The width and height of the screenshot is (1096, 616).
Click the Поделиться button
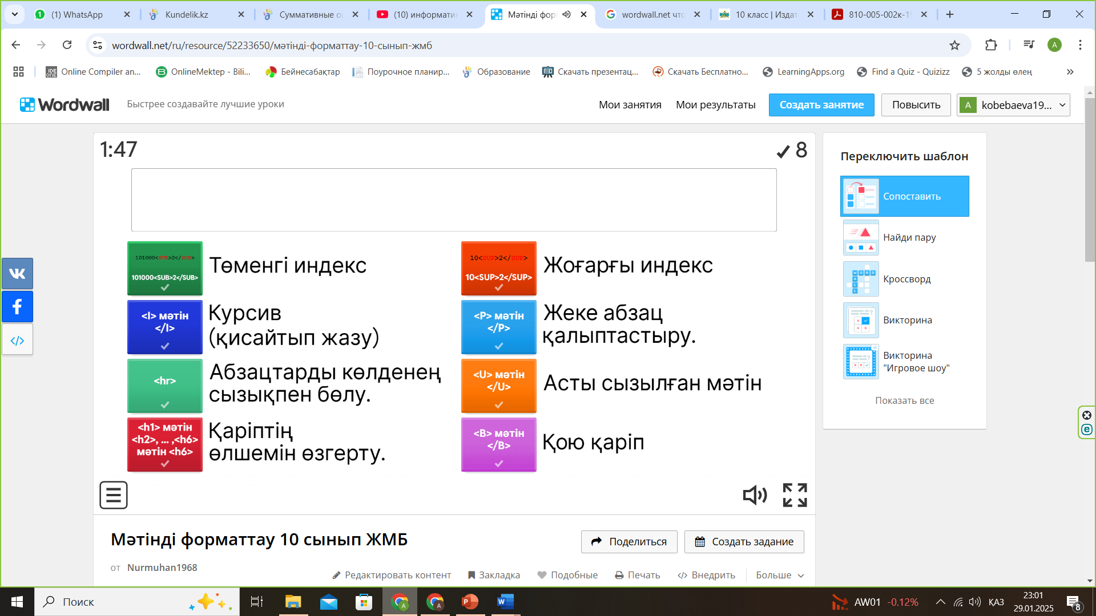click(629, 542)
